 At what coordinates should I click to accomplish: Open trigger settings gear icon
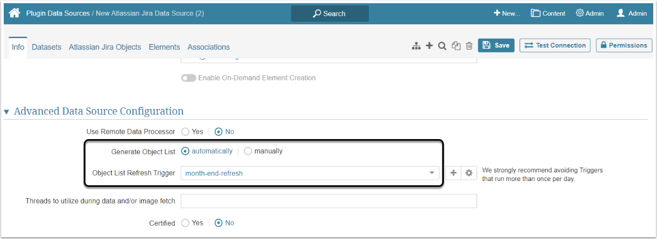pyautogui.click(x=469, y=173)
